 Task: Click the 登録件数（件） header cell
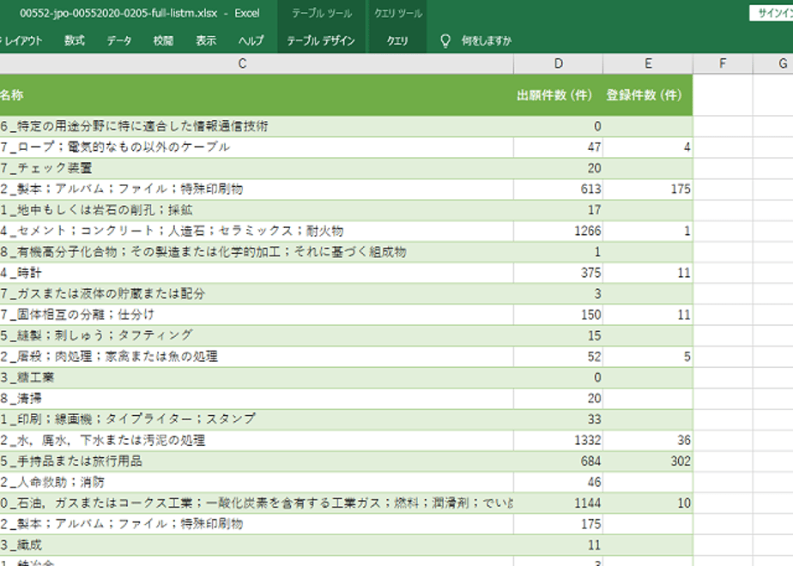coord(648,95)
